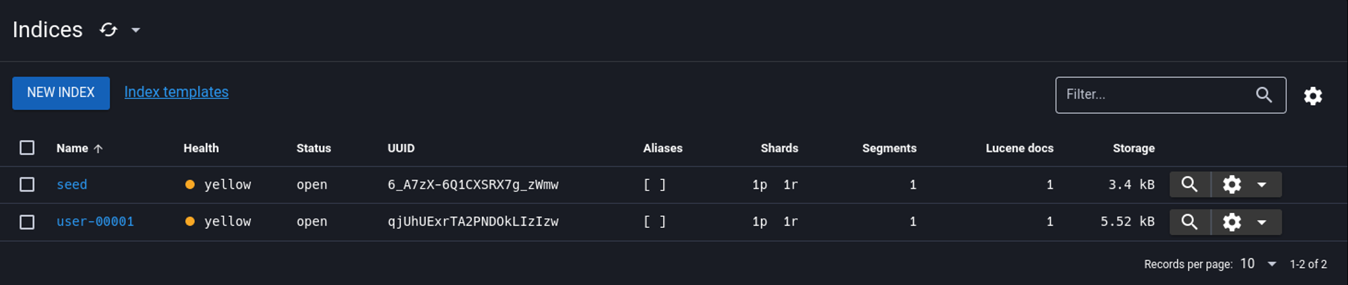1348x285 pixels.
Task: Open settings gear for seed index
Action: coord(1231,185)
